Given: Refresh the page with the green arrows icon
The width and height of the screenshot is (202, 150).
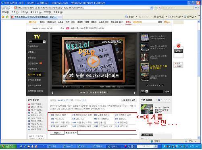Looking at the screenshot, I should [x=156, y=8].
